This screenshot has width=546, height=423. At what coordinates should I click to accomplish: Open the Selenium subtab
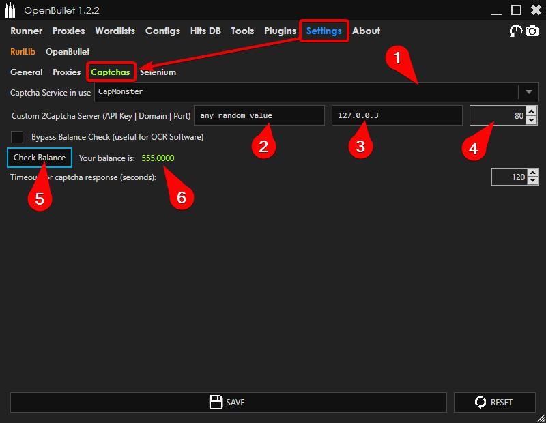tap(158, 72)
